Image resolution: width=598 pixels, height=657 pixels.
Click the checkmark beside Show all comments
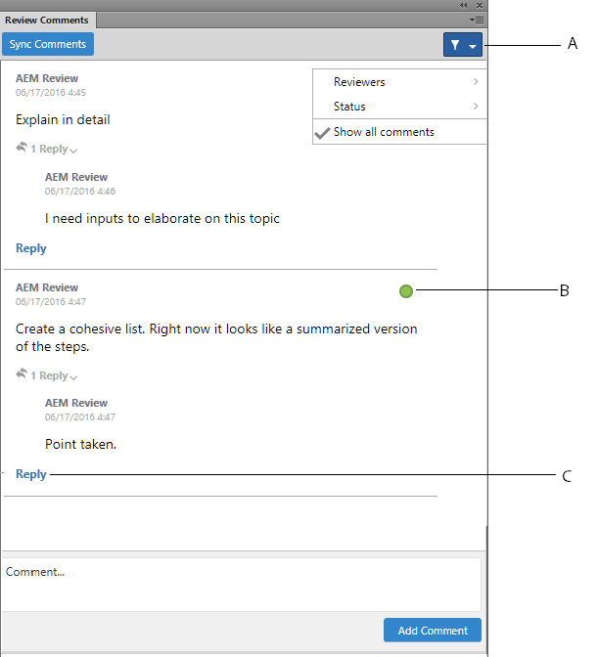click(321, 133)
